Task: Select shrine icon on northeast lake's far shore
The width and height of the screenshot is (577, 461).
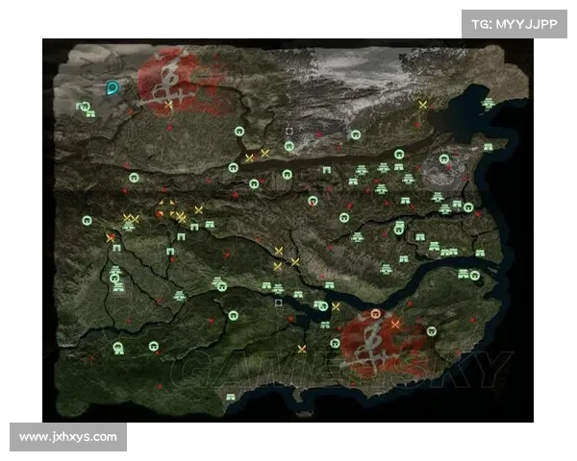Action: pos(488,104)
